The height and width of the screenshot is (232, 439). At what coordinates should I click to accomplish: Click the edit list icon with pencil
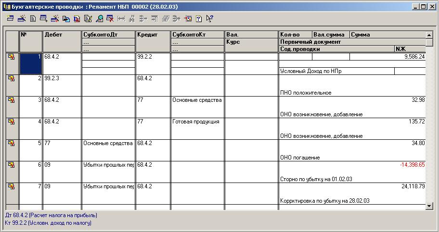tap(88, 19)
